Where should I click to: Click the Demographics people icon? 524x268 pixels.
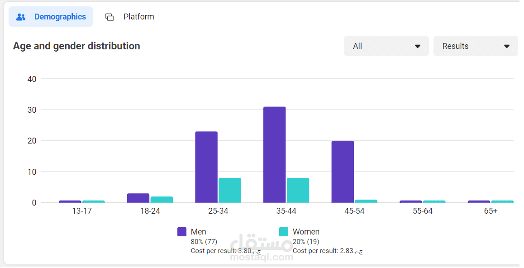[21, 17]
